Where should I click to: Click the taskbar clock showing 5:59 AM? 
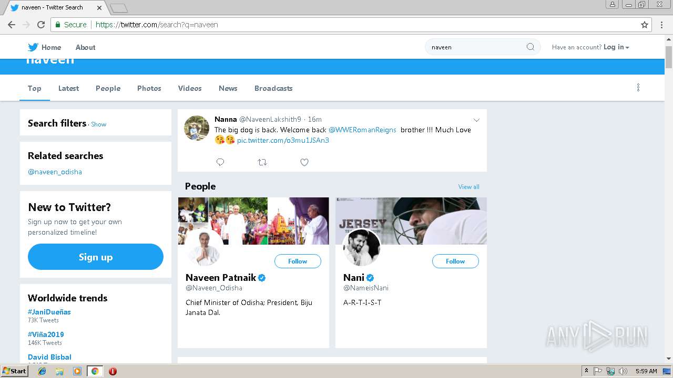(647, 371)
